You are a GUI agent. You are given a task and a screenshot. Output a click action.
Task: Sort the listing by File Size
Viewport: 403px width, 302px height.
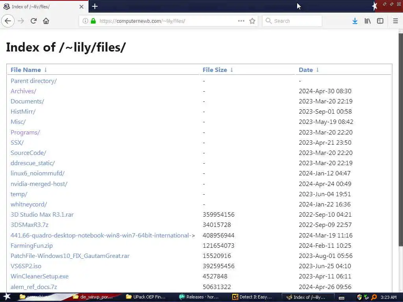point(215,70)
